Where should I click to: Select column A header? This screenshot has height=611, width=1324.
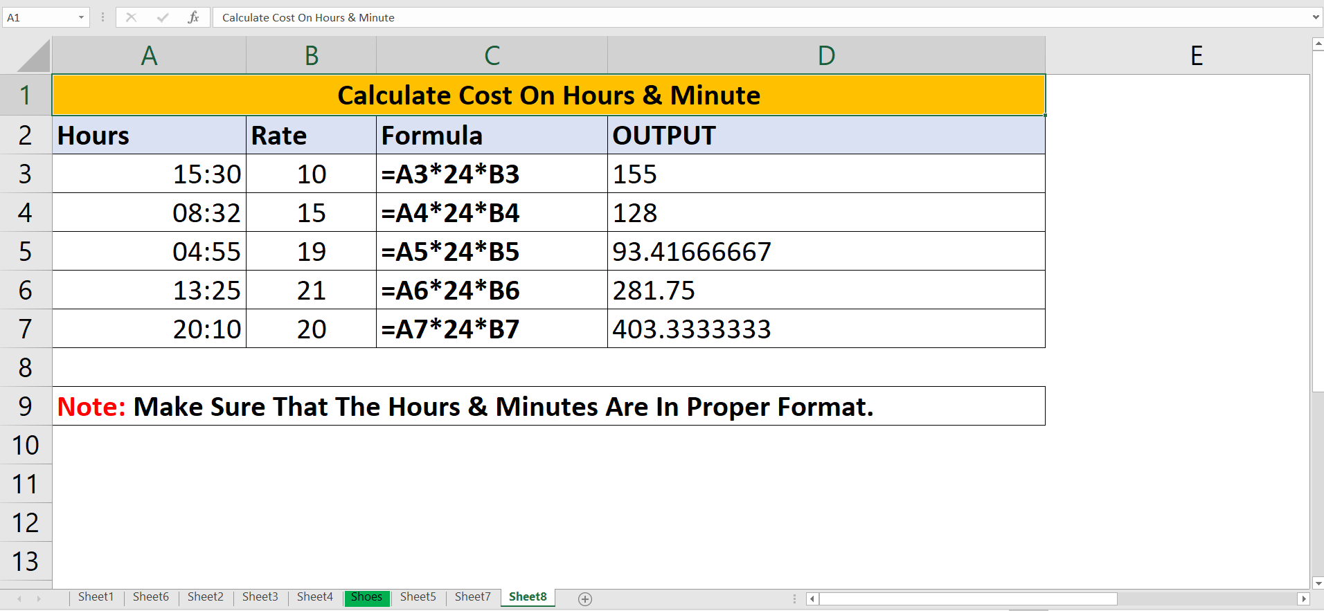149,55
